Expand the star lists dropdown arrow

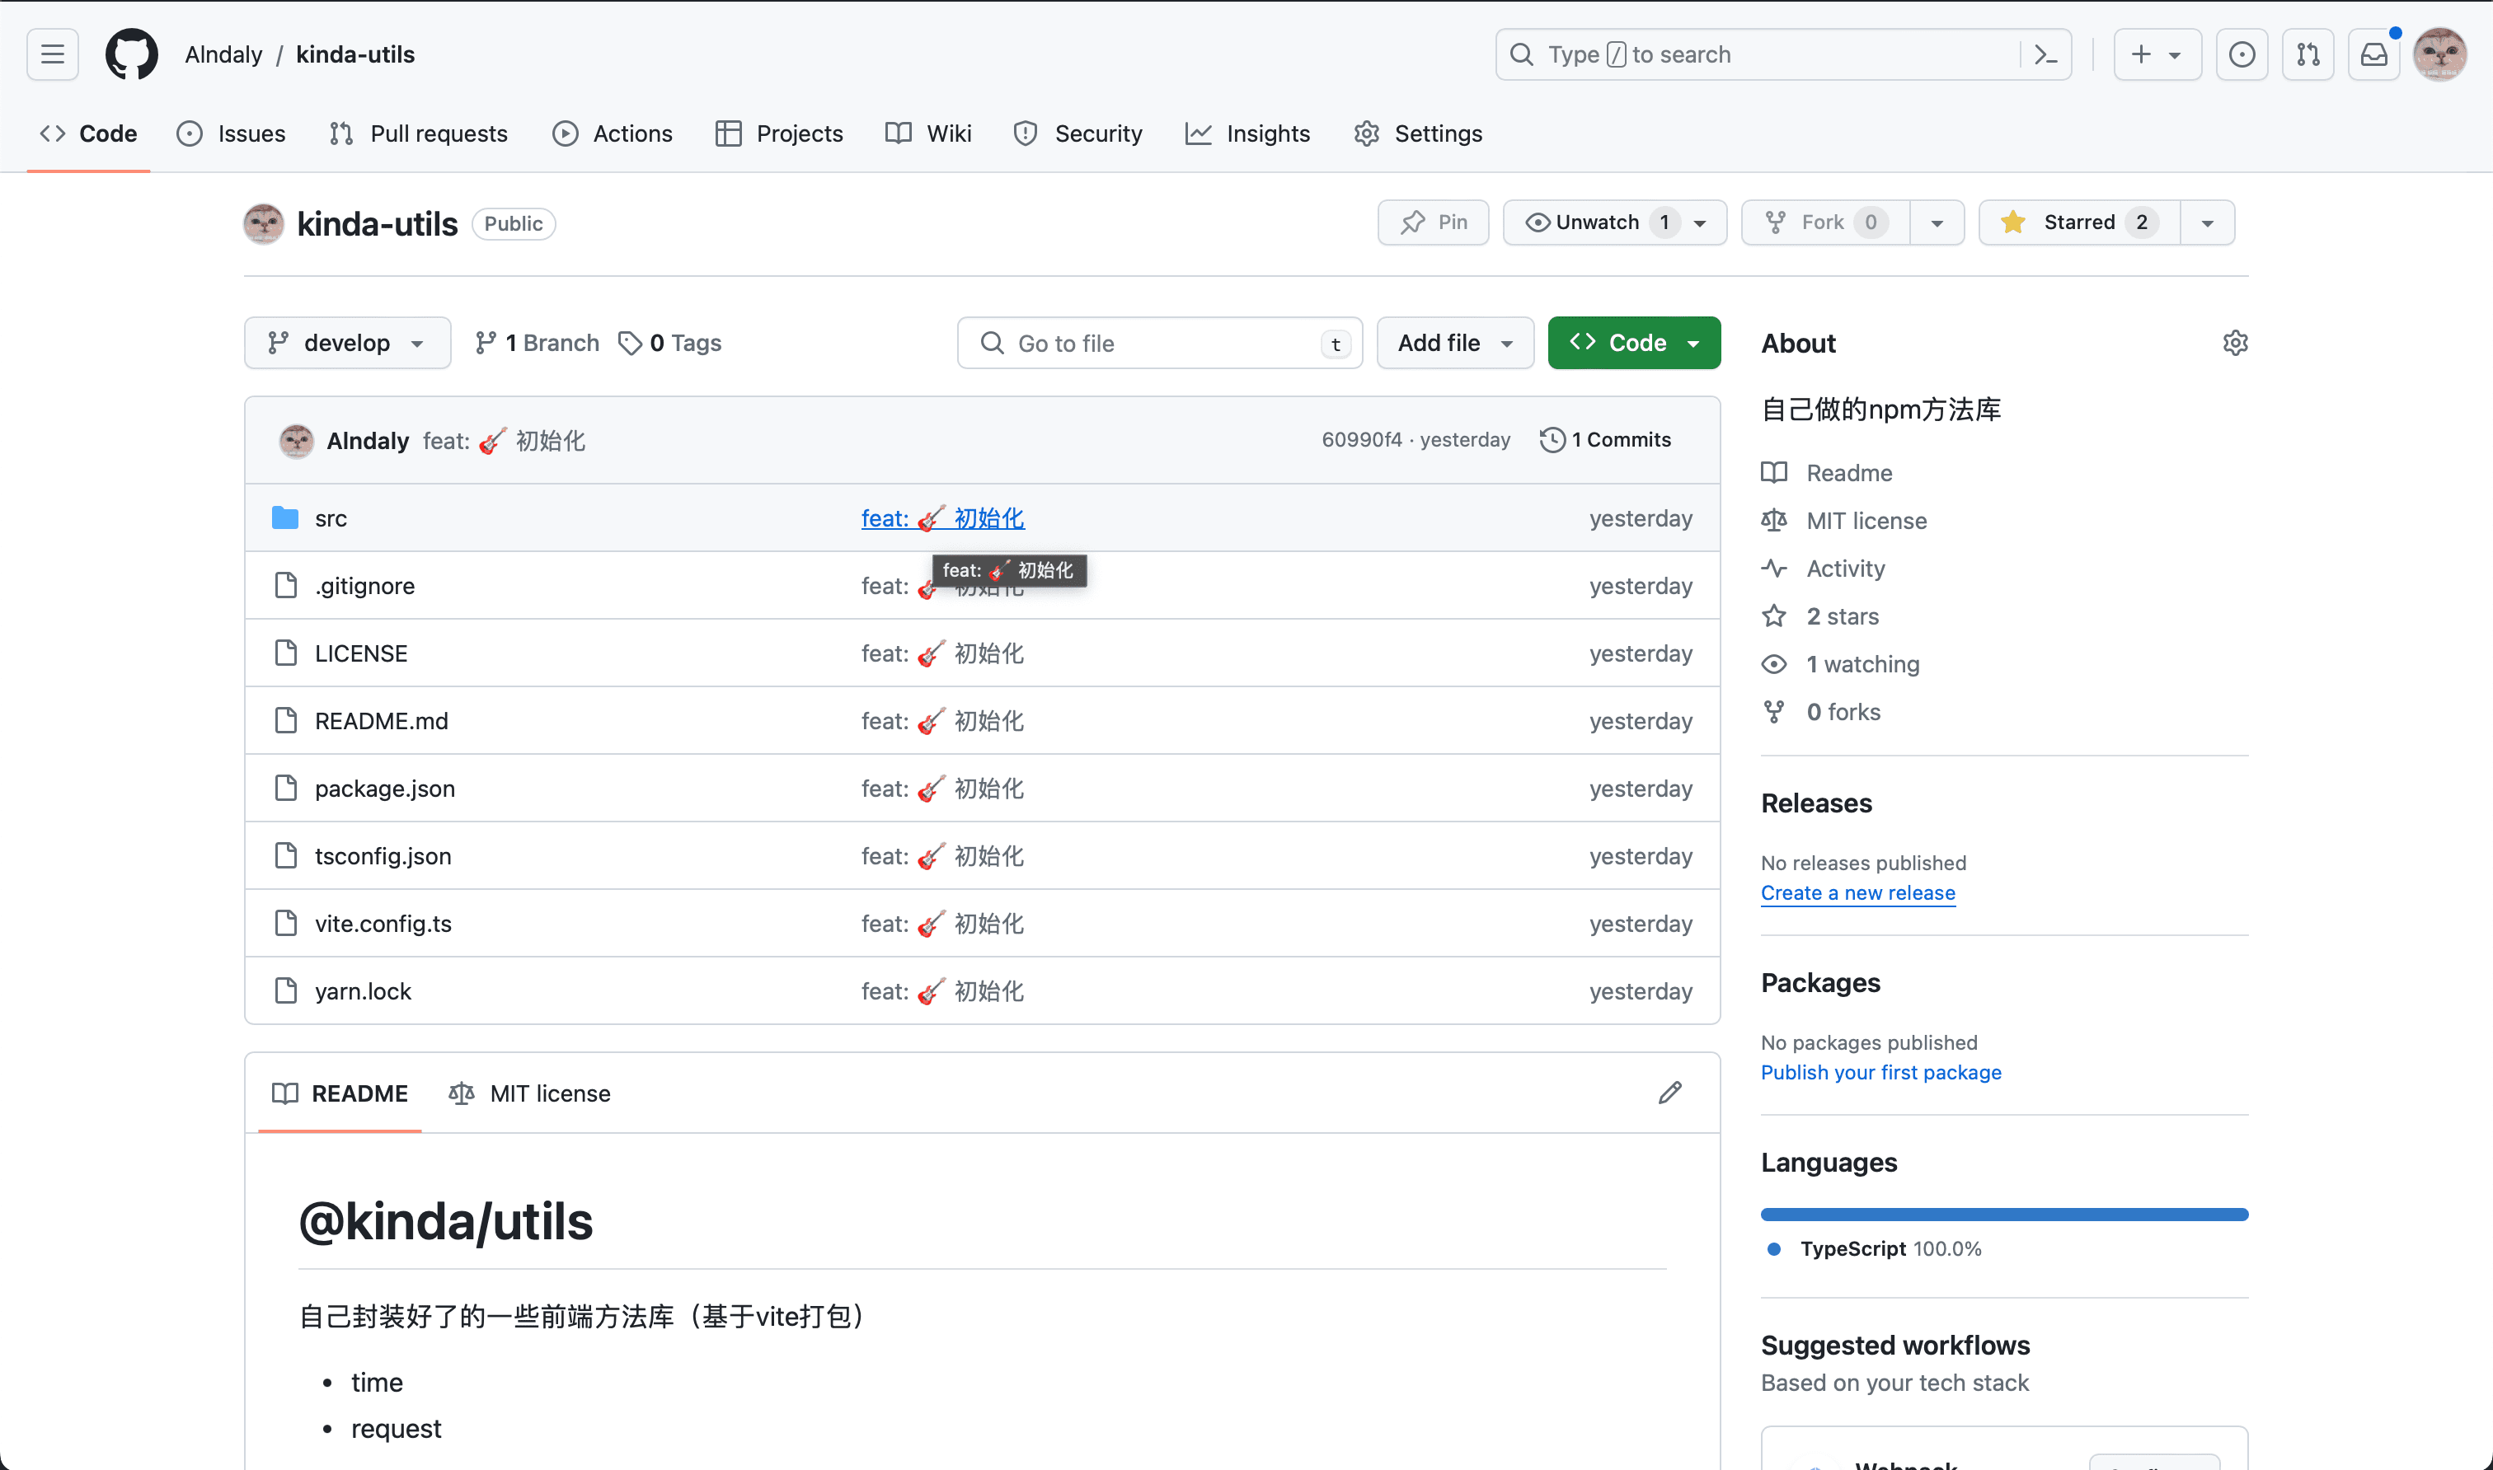tap(2207, 222)
